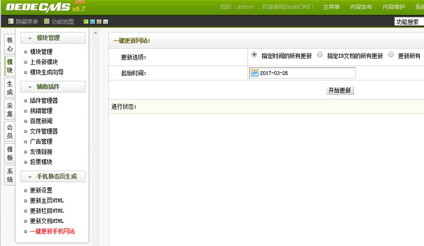Click the scroll-up arrow beside the sidebar

[96, 33]
